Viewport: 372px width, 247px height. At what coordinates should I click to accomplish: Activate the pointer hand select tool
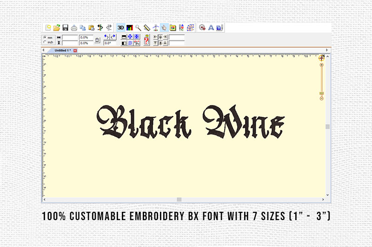tap(164, 28)
